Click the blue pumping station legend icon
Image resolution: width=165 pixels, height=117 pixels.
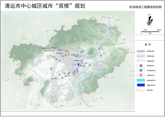click(141, 71)
